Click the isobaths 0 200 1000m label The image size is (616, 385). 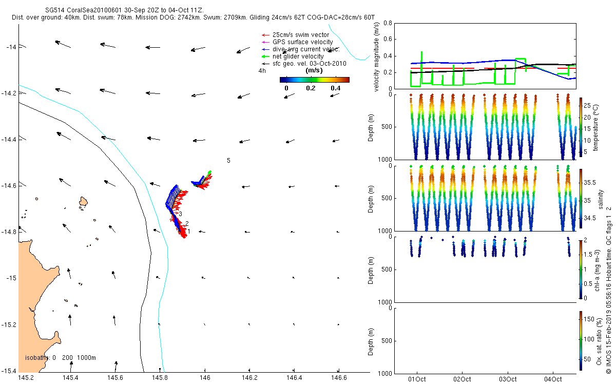(x=60, y=357)
